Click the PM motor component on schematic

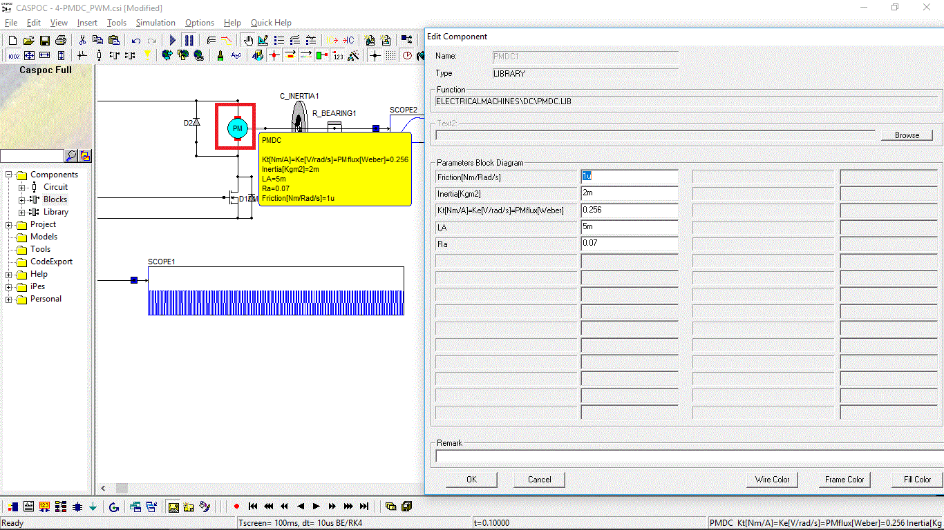(x=237, y=128)
